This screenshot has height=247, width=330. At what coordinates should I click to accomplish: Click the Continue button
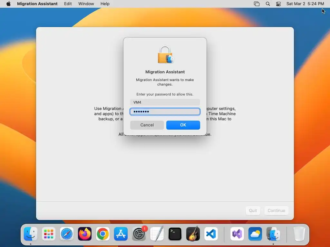[276, 210]
